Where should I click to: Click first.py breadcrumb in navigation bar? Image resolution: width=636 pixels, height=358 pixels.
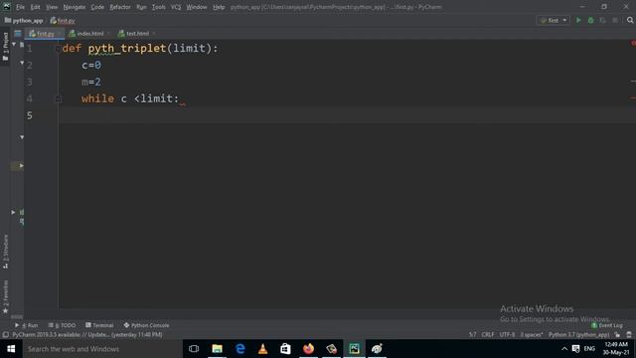63,20
